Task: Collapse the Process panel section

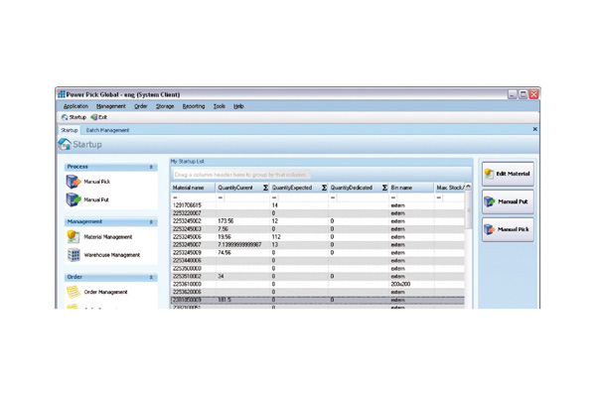Action: tap(151, 167)
